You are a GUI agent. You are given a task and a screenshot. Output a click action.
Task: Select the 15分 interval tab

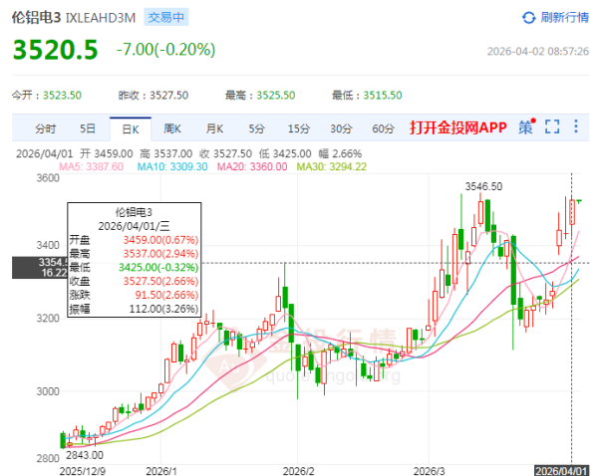coord(299,128)
